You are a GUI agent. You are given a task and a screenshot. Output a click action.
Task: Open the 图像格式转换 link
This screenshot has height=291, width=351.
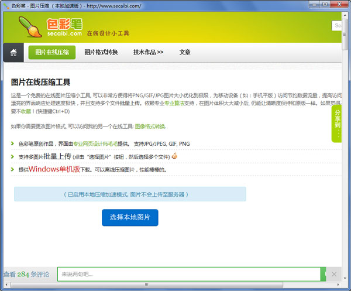(x=150, y=126)
